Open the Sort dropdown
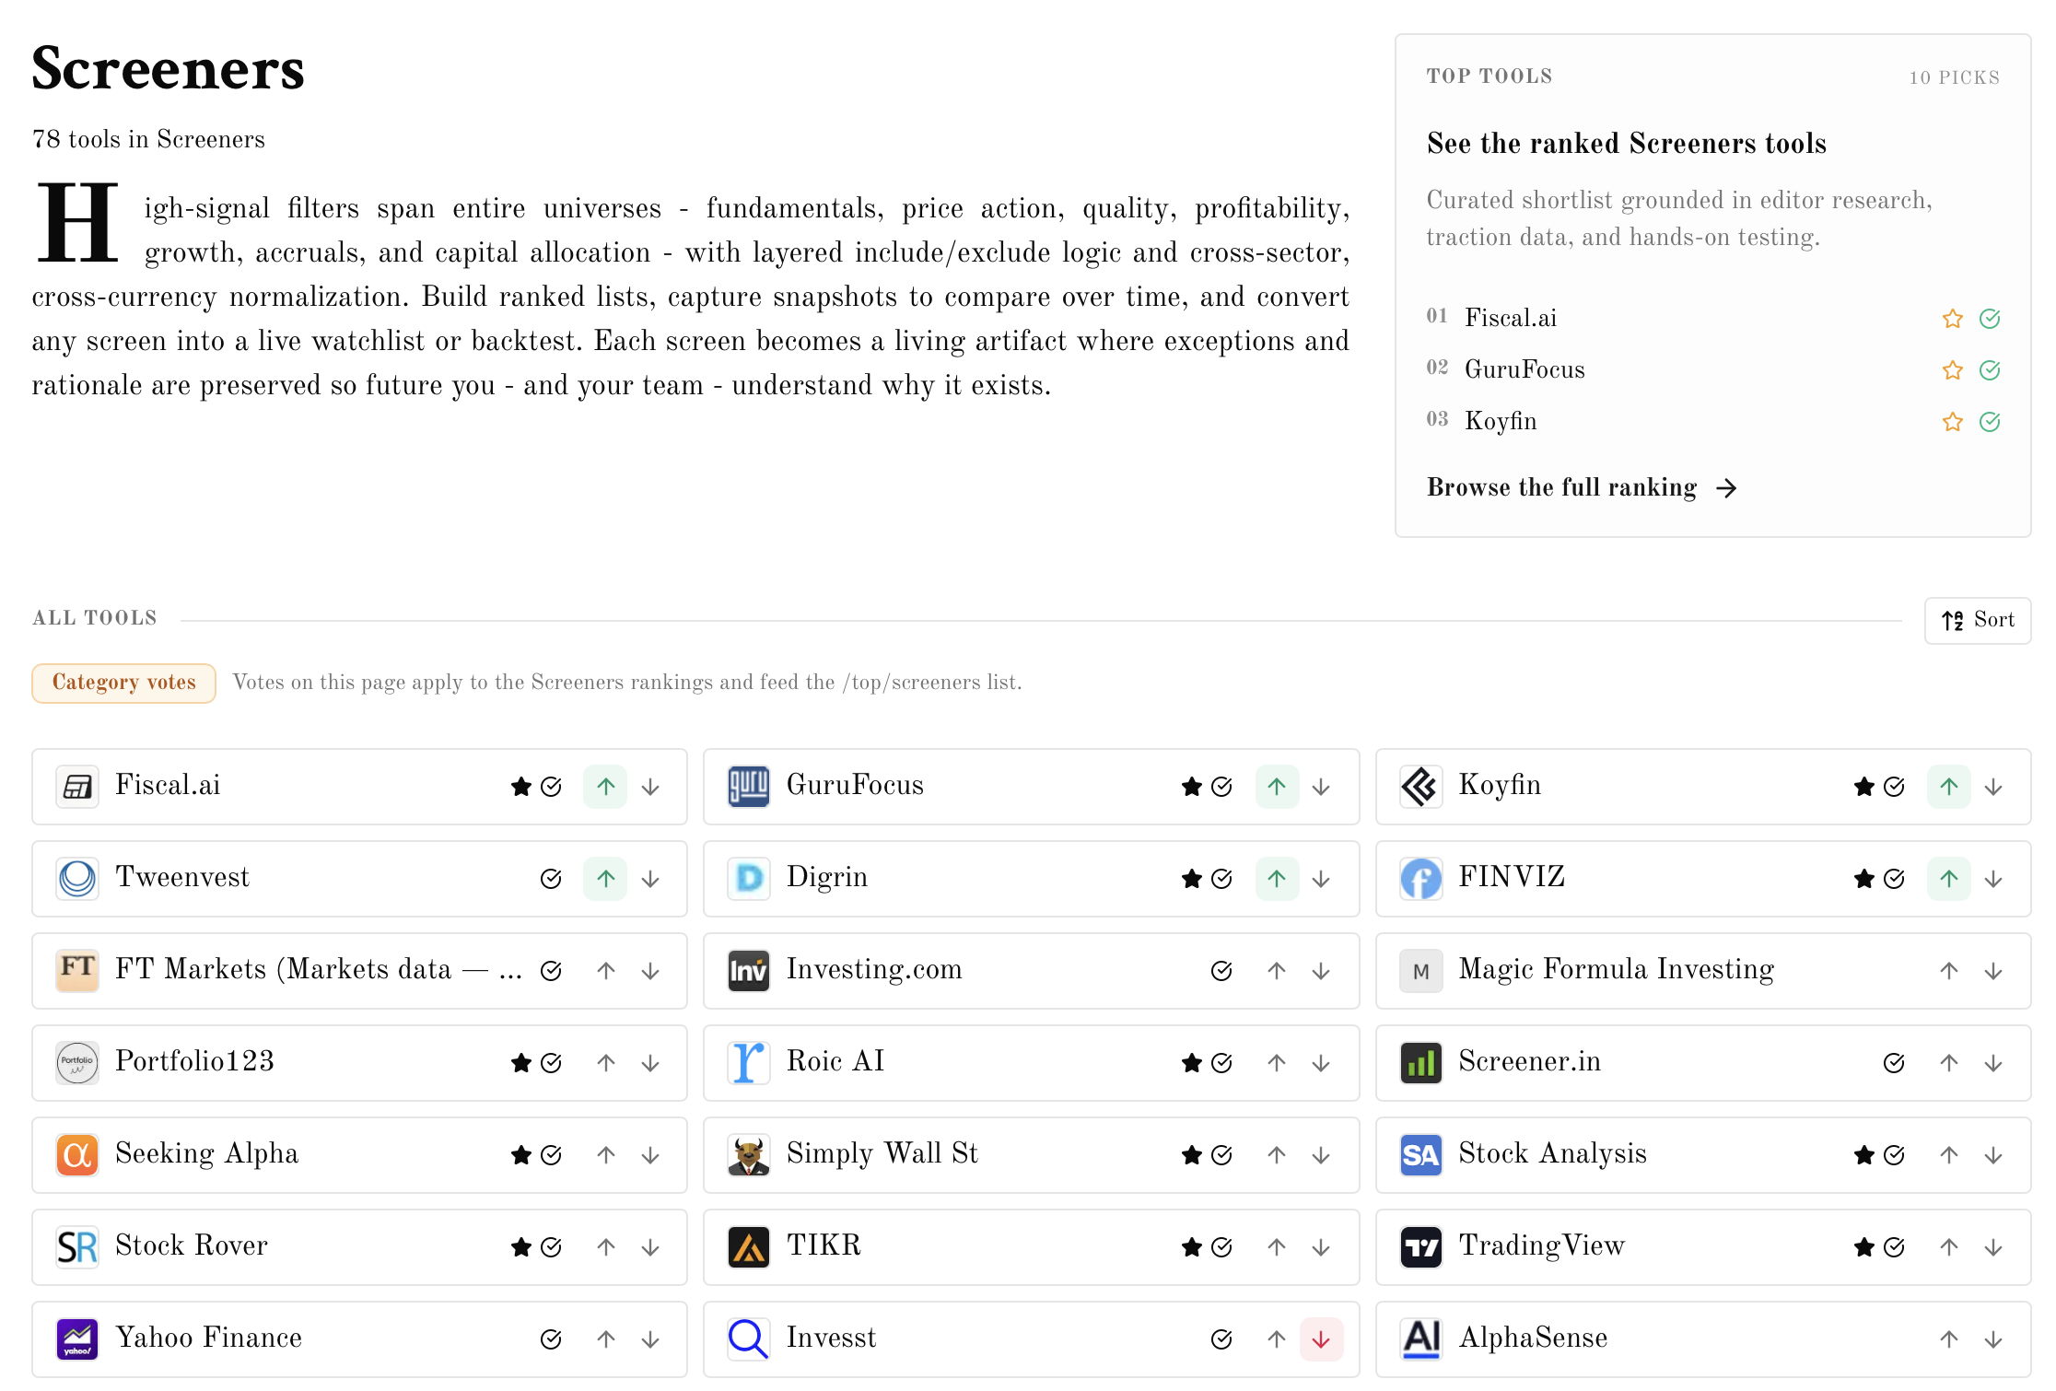The width and height of the screenshot is (2056, 1391). pos(1977,620)
